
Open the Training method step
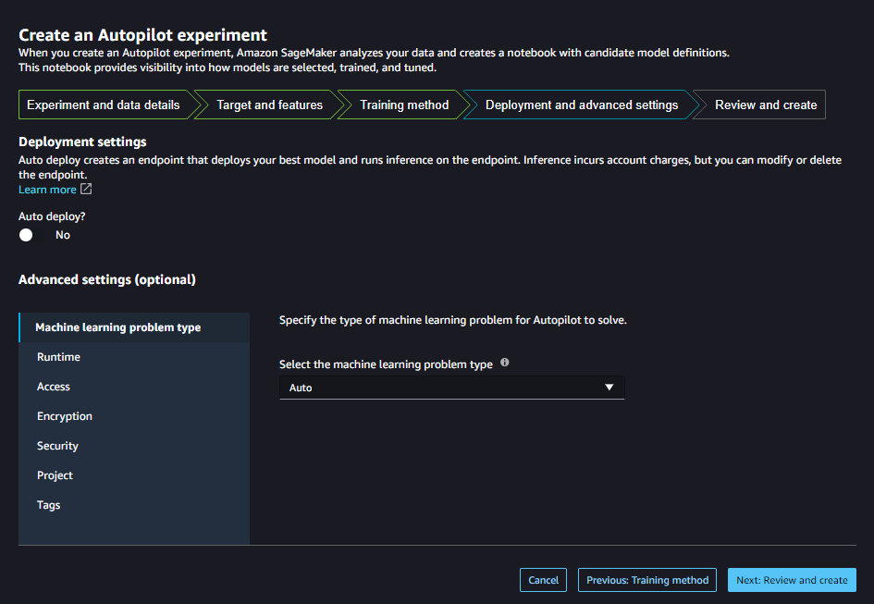coord(401,105)
